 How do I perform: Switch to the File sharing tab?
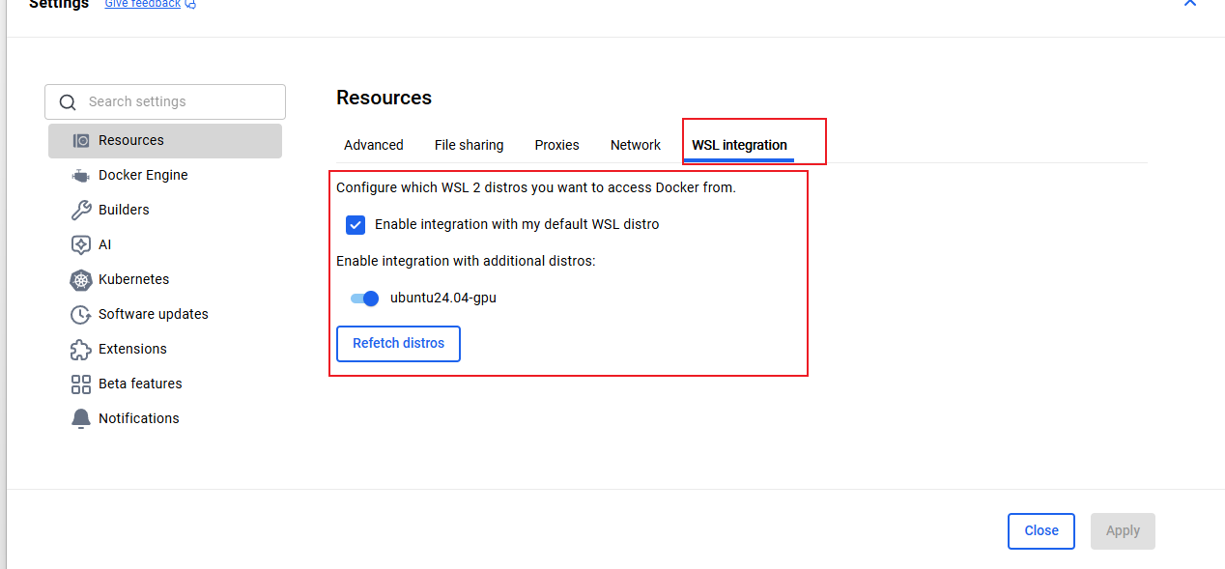click(469, 145)
